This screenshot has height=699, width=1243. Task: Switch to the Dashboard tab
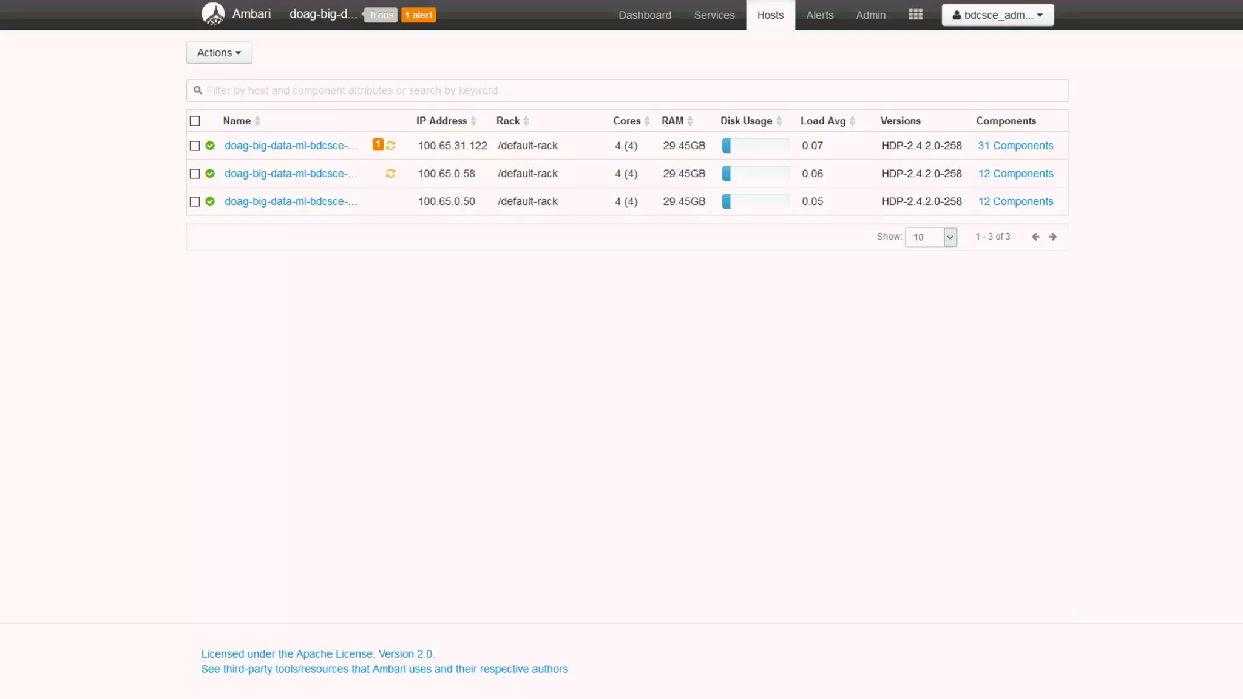(x=645, y=15)
